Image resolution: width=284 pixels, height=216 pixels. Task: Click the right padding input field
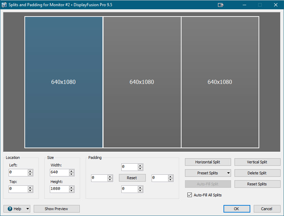[x=160, y=178]
